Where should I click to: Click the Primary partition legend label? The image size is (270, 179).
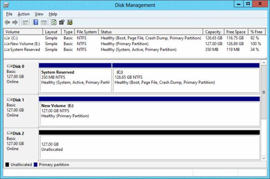click(x=54, y=165)
